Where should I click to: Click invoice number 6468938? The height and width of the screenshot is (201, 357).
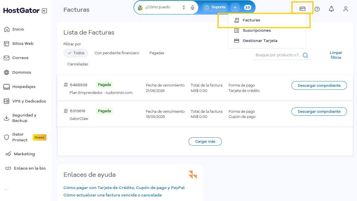tap(79, 85)
